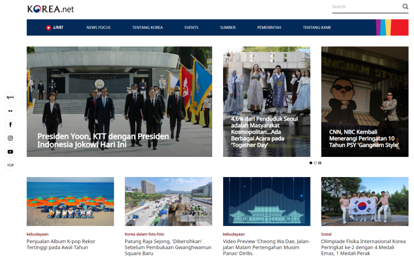Click the KOREA.net logo
The height and width of the screenshot is (257, 414).
(50, 9)
